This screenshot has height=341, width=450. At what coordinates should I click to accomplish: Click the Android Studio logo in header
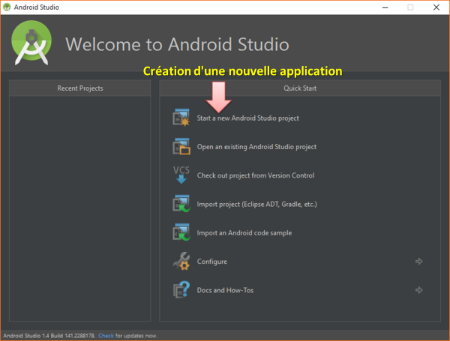pyautogui.click(x=31, y=43)
